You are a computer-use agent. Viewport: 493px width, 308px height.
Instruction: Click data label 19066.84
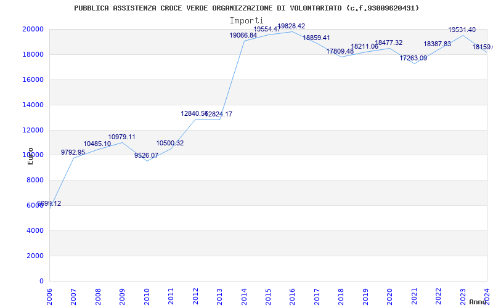click(x=243, y=36)
